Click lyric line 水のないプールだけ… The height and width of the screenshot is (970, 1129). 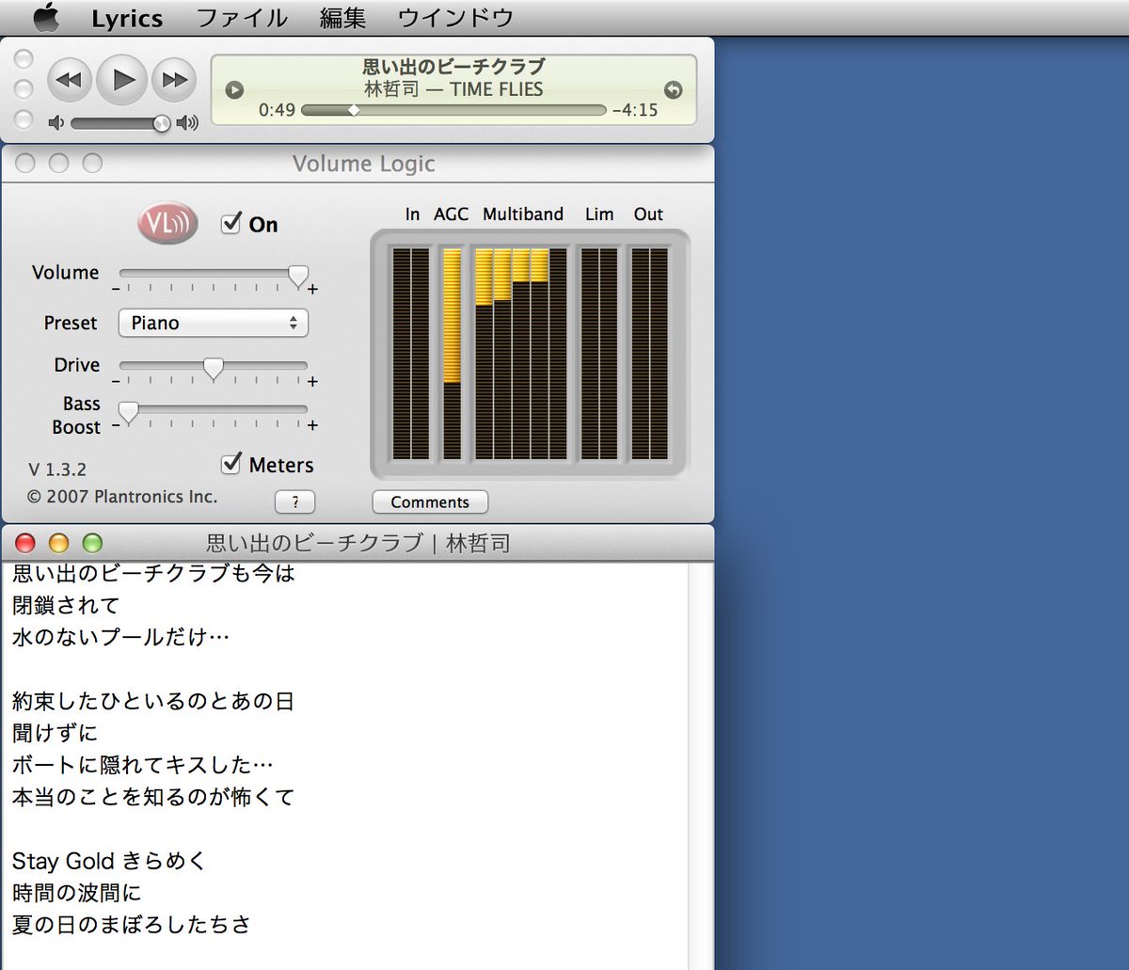click(121, 637)
